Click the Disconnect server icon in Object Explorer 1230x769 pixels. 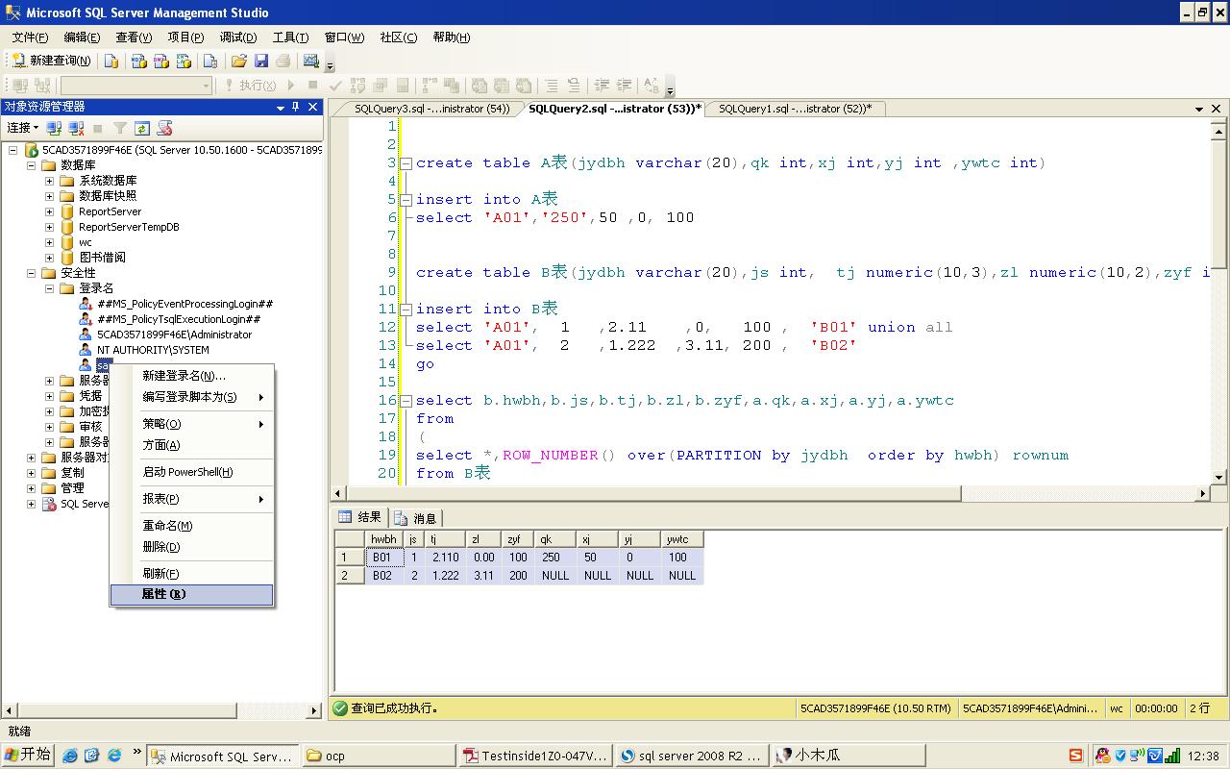[x=77, y=128]
